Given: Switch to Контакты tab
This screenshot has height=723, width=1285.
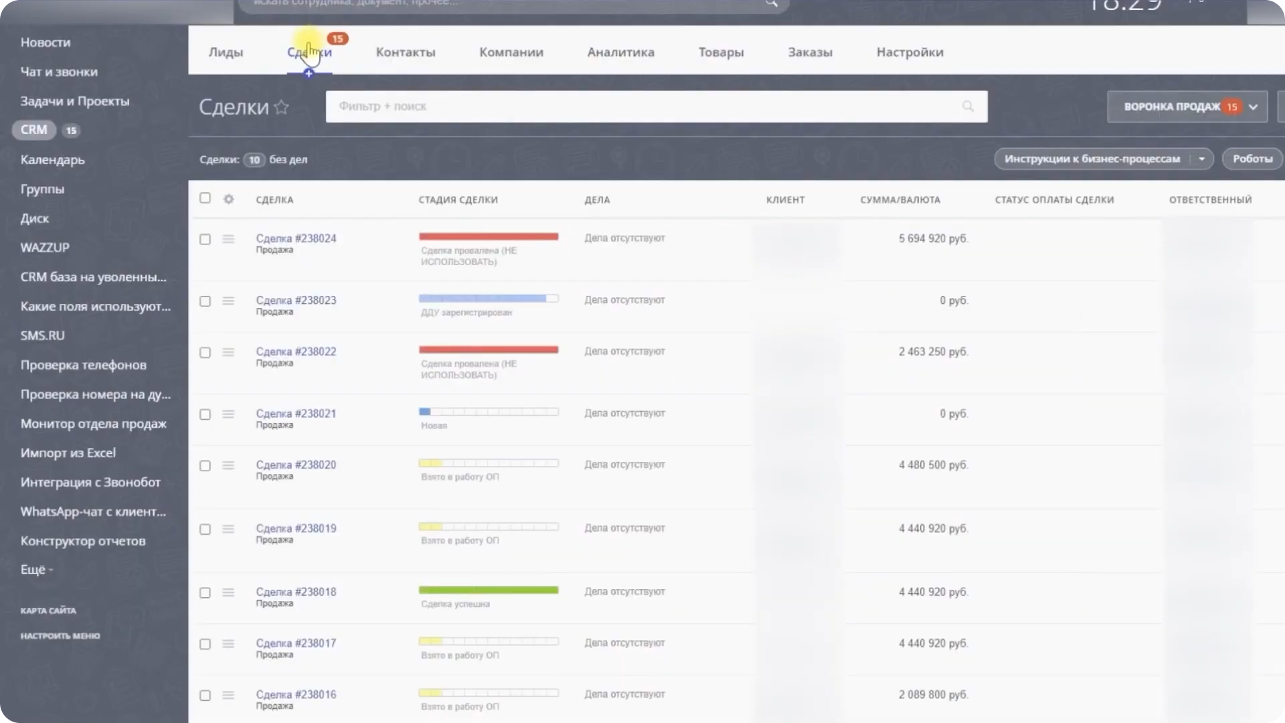Looking at the screenshot, I should pos(406,52).
